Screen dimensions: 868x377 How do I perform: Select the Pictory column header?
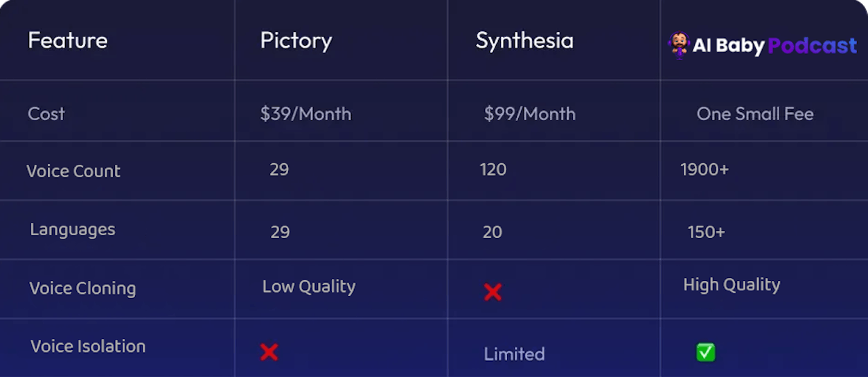pyautogui.click(x=296, y=41)
